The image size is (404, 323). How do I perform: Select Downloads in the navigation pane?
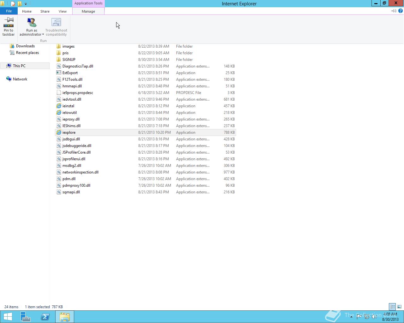pyautogui.click(x=25, y=46)
